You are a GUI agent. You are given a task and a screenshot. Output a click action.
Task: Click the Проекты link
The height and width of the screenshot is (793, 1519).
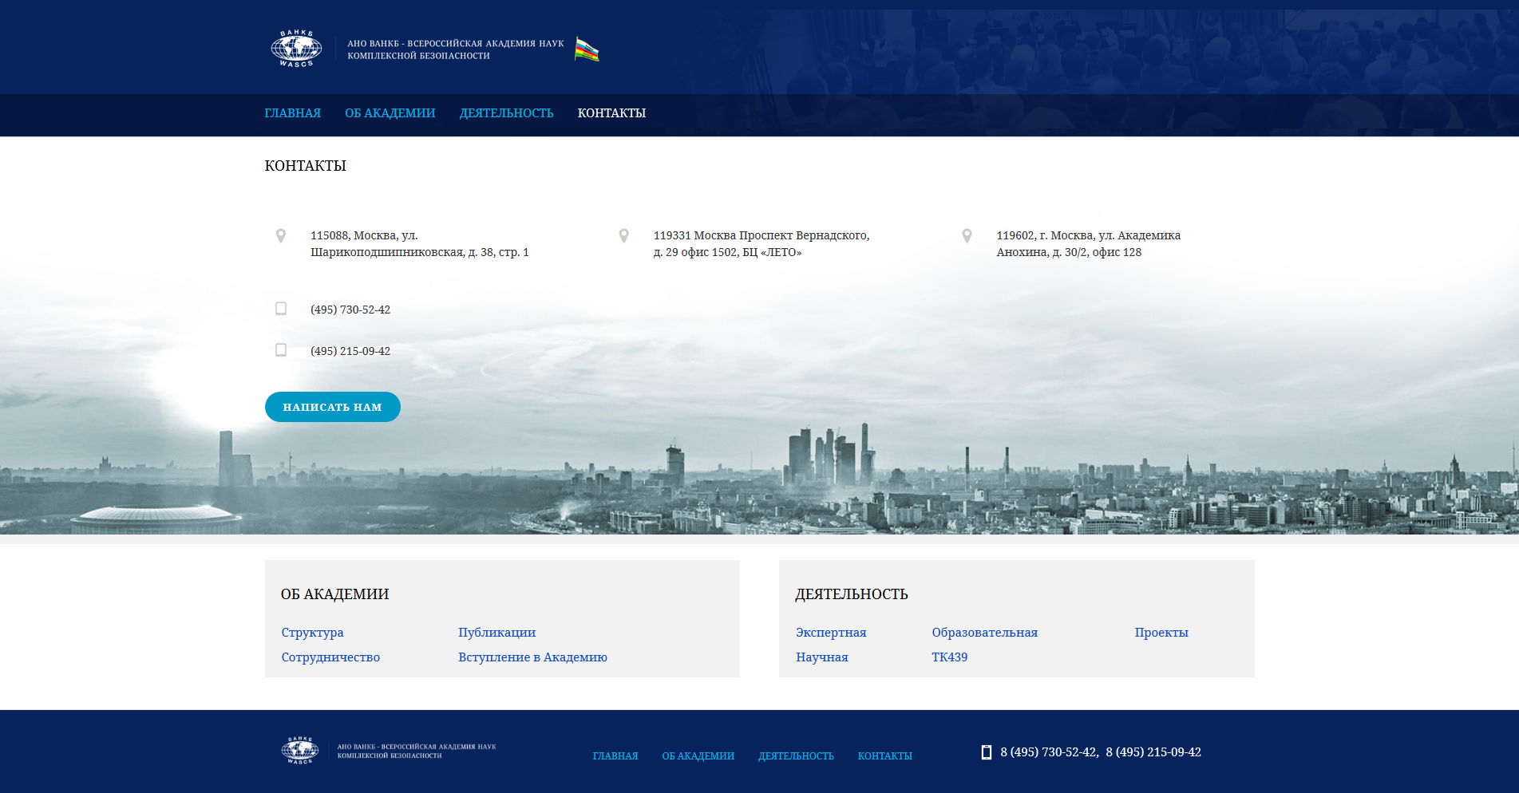[1161, 633]
